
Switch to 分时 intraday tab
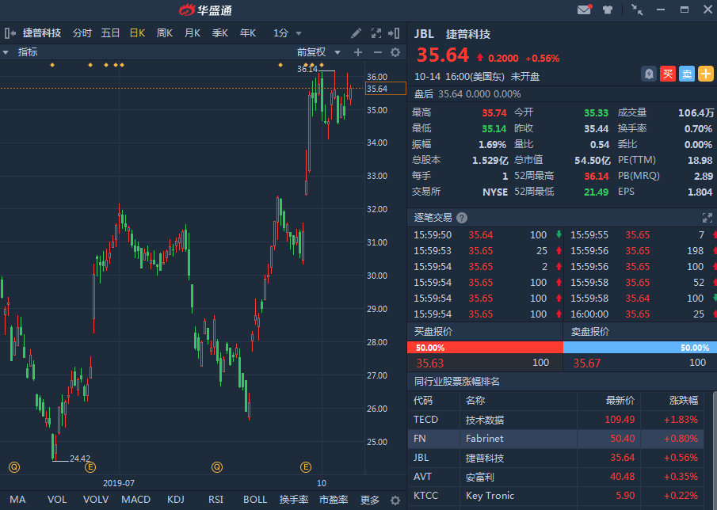[x=82, y=33]
